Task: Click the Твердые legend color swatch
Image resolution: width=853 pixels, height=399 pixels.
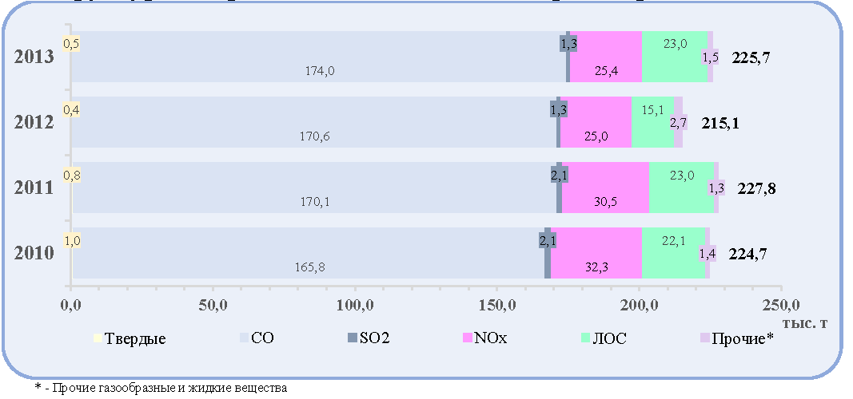Action: point(97,338)
